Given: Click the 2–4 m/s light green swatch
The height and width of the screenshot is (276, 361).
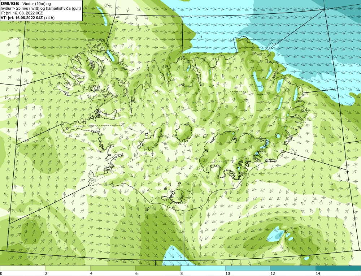Looking at the screenshot, I should point(68,268).
